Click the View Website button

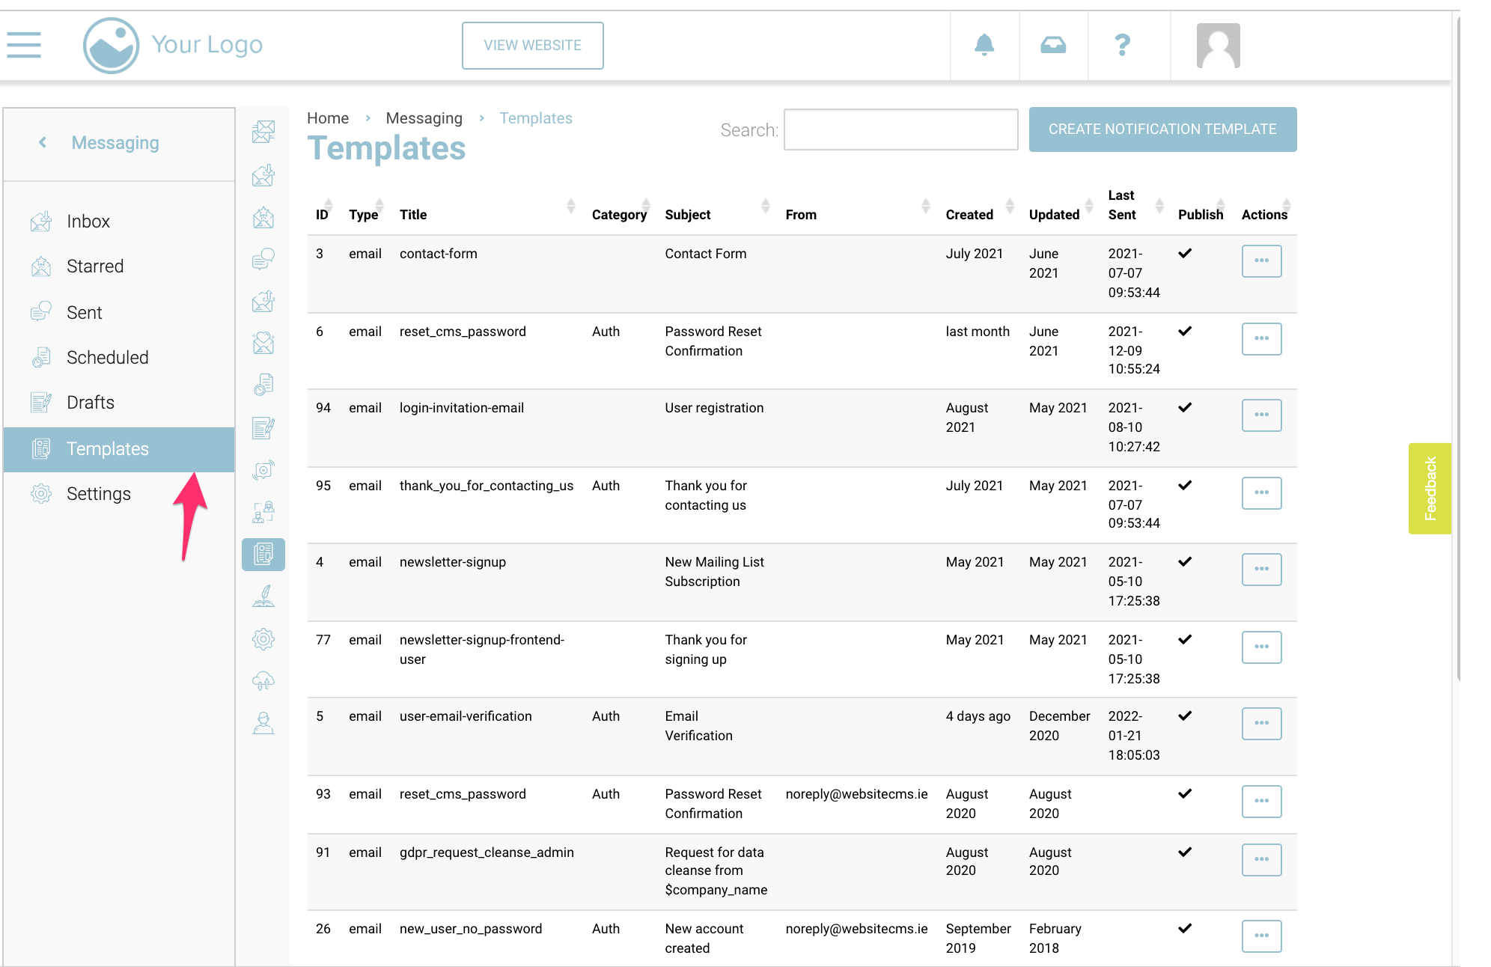tap(532, 46)
